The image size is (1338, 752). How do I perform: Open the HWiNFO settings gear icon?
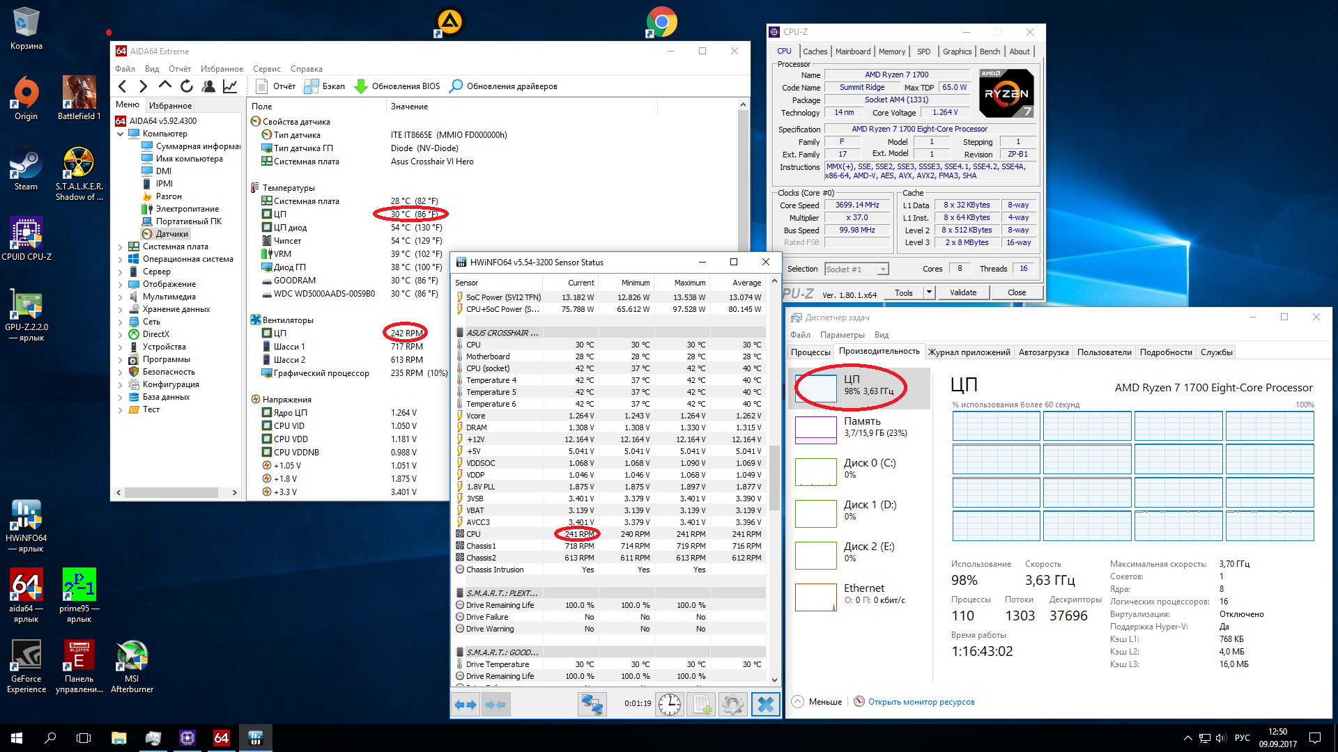pos(732,704)
